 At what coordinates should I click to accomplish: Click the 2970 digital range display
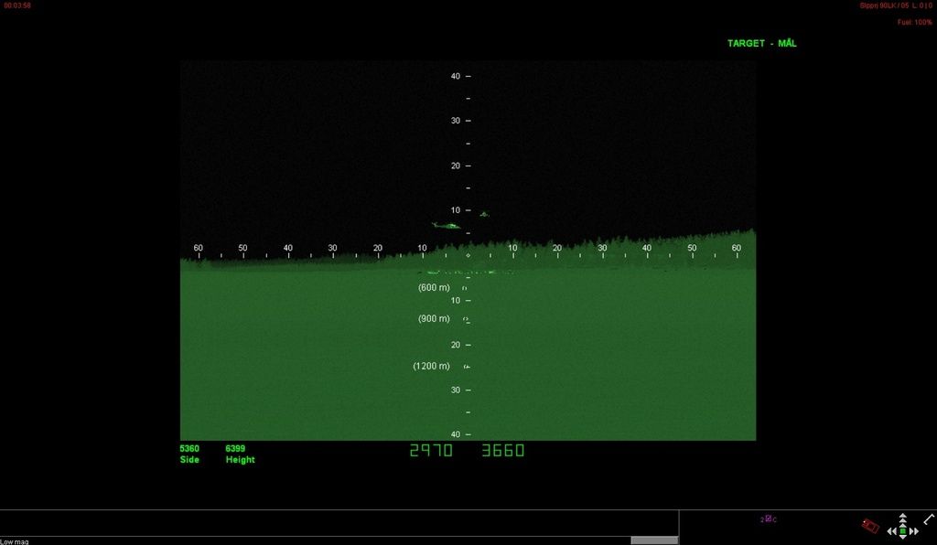coord(431,451)
